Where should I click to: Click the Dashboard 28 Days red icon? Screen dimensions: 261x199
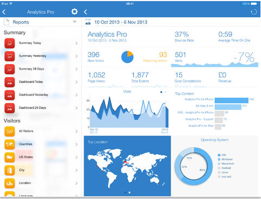(10, 108)
